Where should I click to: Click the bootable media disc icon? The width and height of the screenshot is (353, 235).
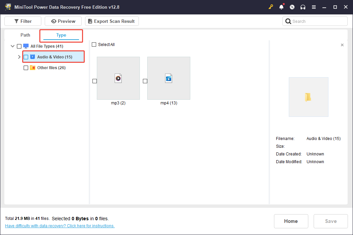292,7
